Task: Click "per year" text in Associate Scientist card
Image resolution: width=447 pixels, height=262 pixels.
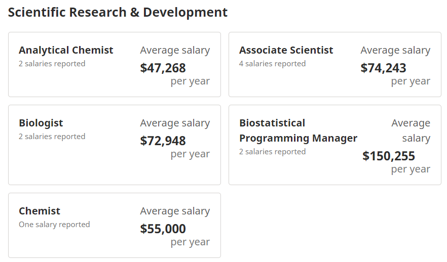Action: click(411, 81)
